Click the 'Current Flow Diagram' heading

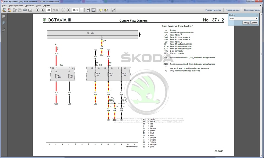(133, 21)
